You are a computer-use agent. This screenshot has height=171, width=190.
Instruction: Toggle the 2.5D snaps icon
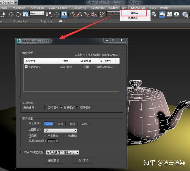[72, 14]
